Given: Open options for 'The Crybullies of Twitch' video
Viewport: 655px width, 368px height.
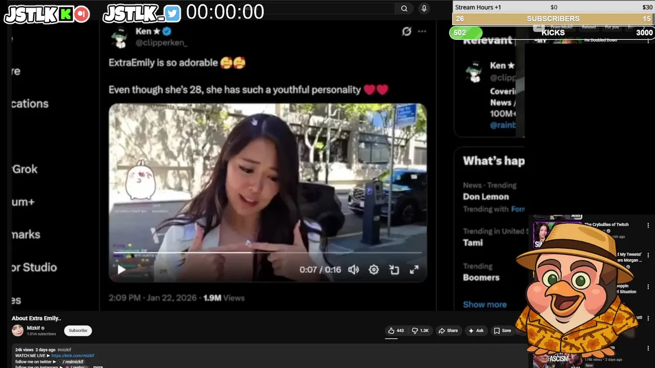Looking at the screenshot, I should pyautogui.click(x=648, y=225).
